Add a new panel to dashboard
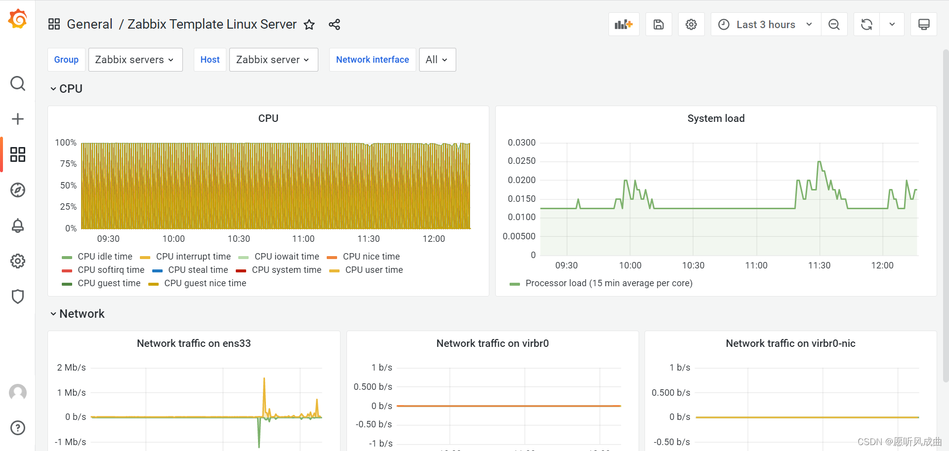Image resolution: width=949 pixels, height=451 pixels. point(624,24)
